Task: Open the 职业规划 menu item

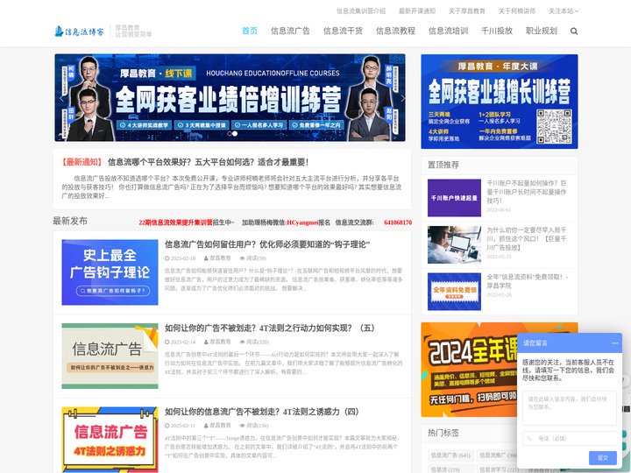Action: coord(542,31)
